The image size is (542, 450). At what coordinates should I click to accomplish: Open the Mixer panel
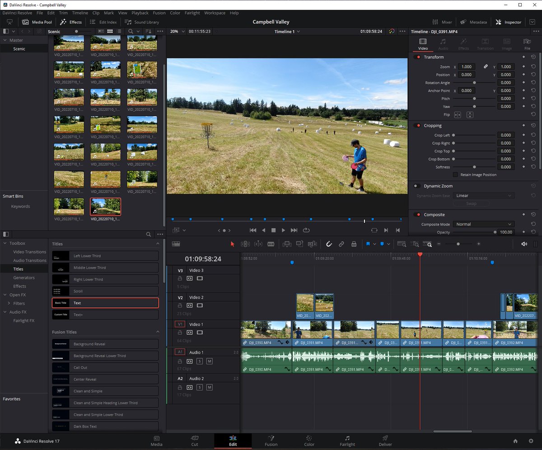(x=442, y=22)
